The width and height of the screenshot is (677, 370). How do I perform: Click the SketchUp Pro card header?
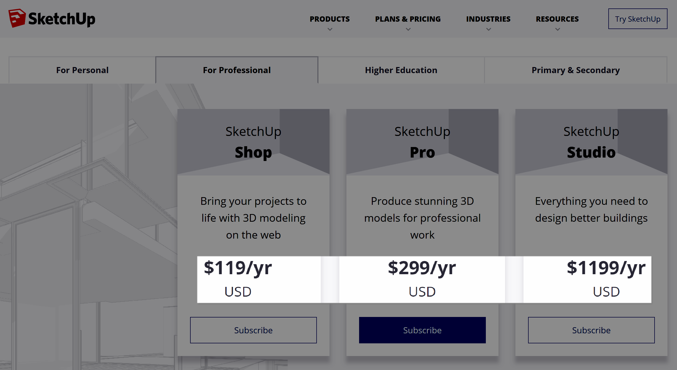(x=422, y=142)
